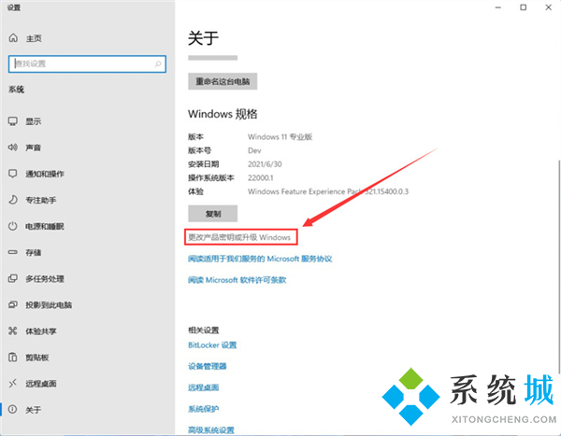Click the Home icon in the sidebar
Screen dimensions: 561x436
[13, 38]
